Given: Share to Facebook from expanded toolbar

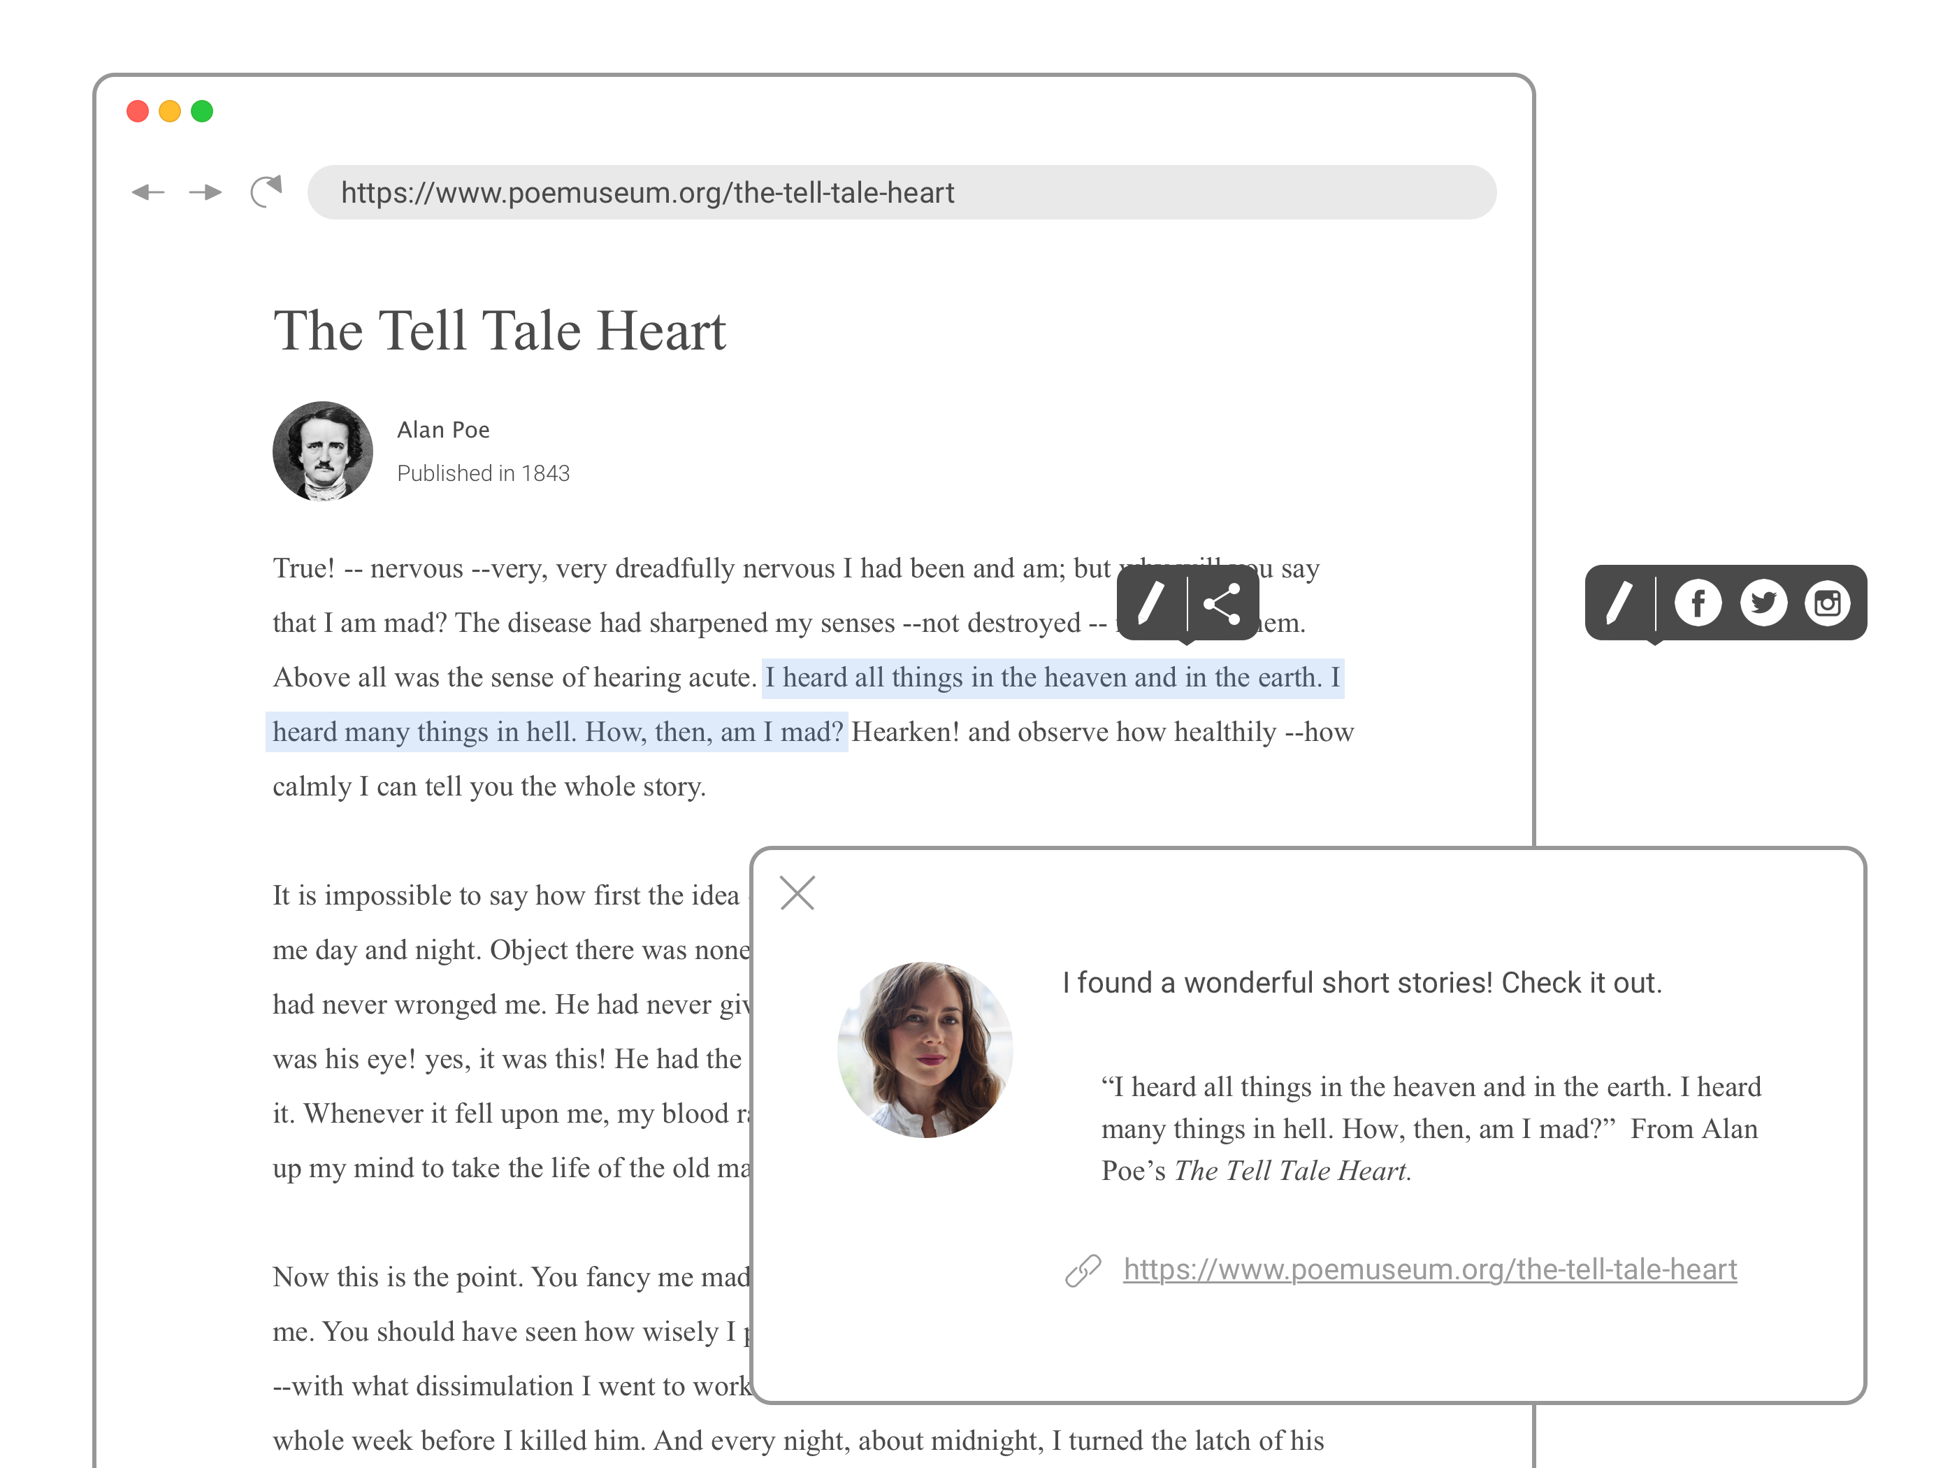Looking at the screenshot, I should (x=1697, y=603).
